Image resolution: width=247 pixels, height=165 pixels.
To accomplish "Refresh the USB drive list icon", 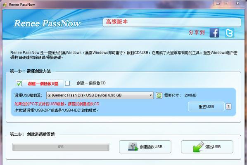I will (159, 95).
